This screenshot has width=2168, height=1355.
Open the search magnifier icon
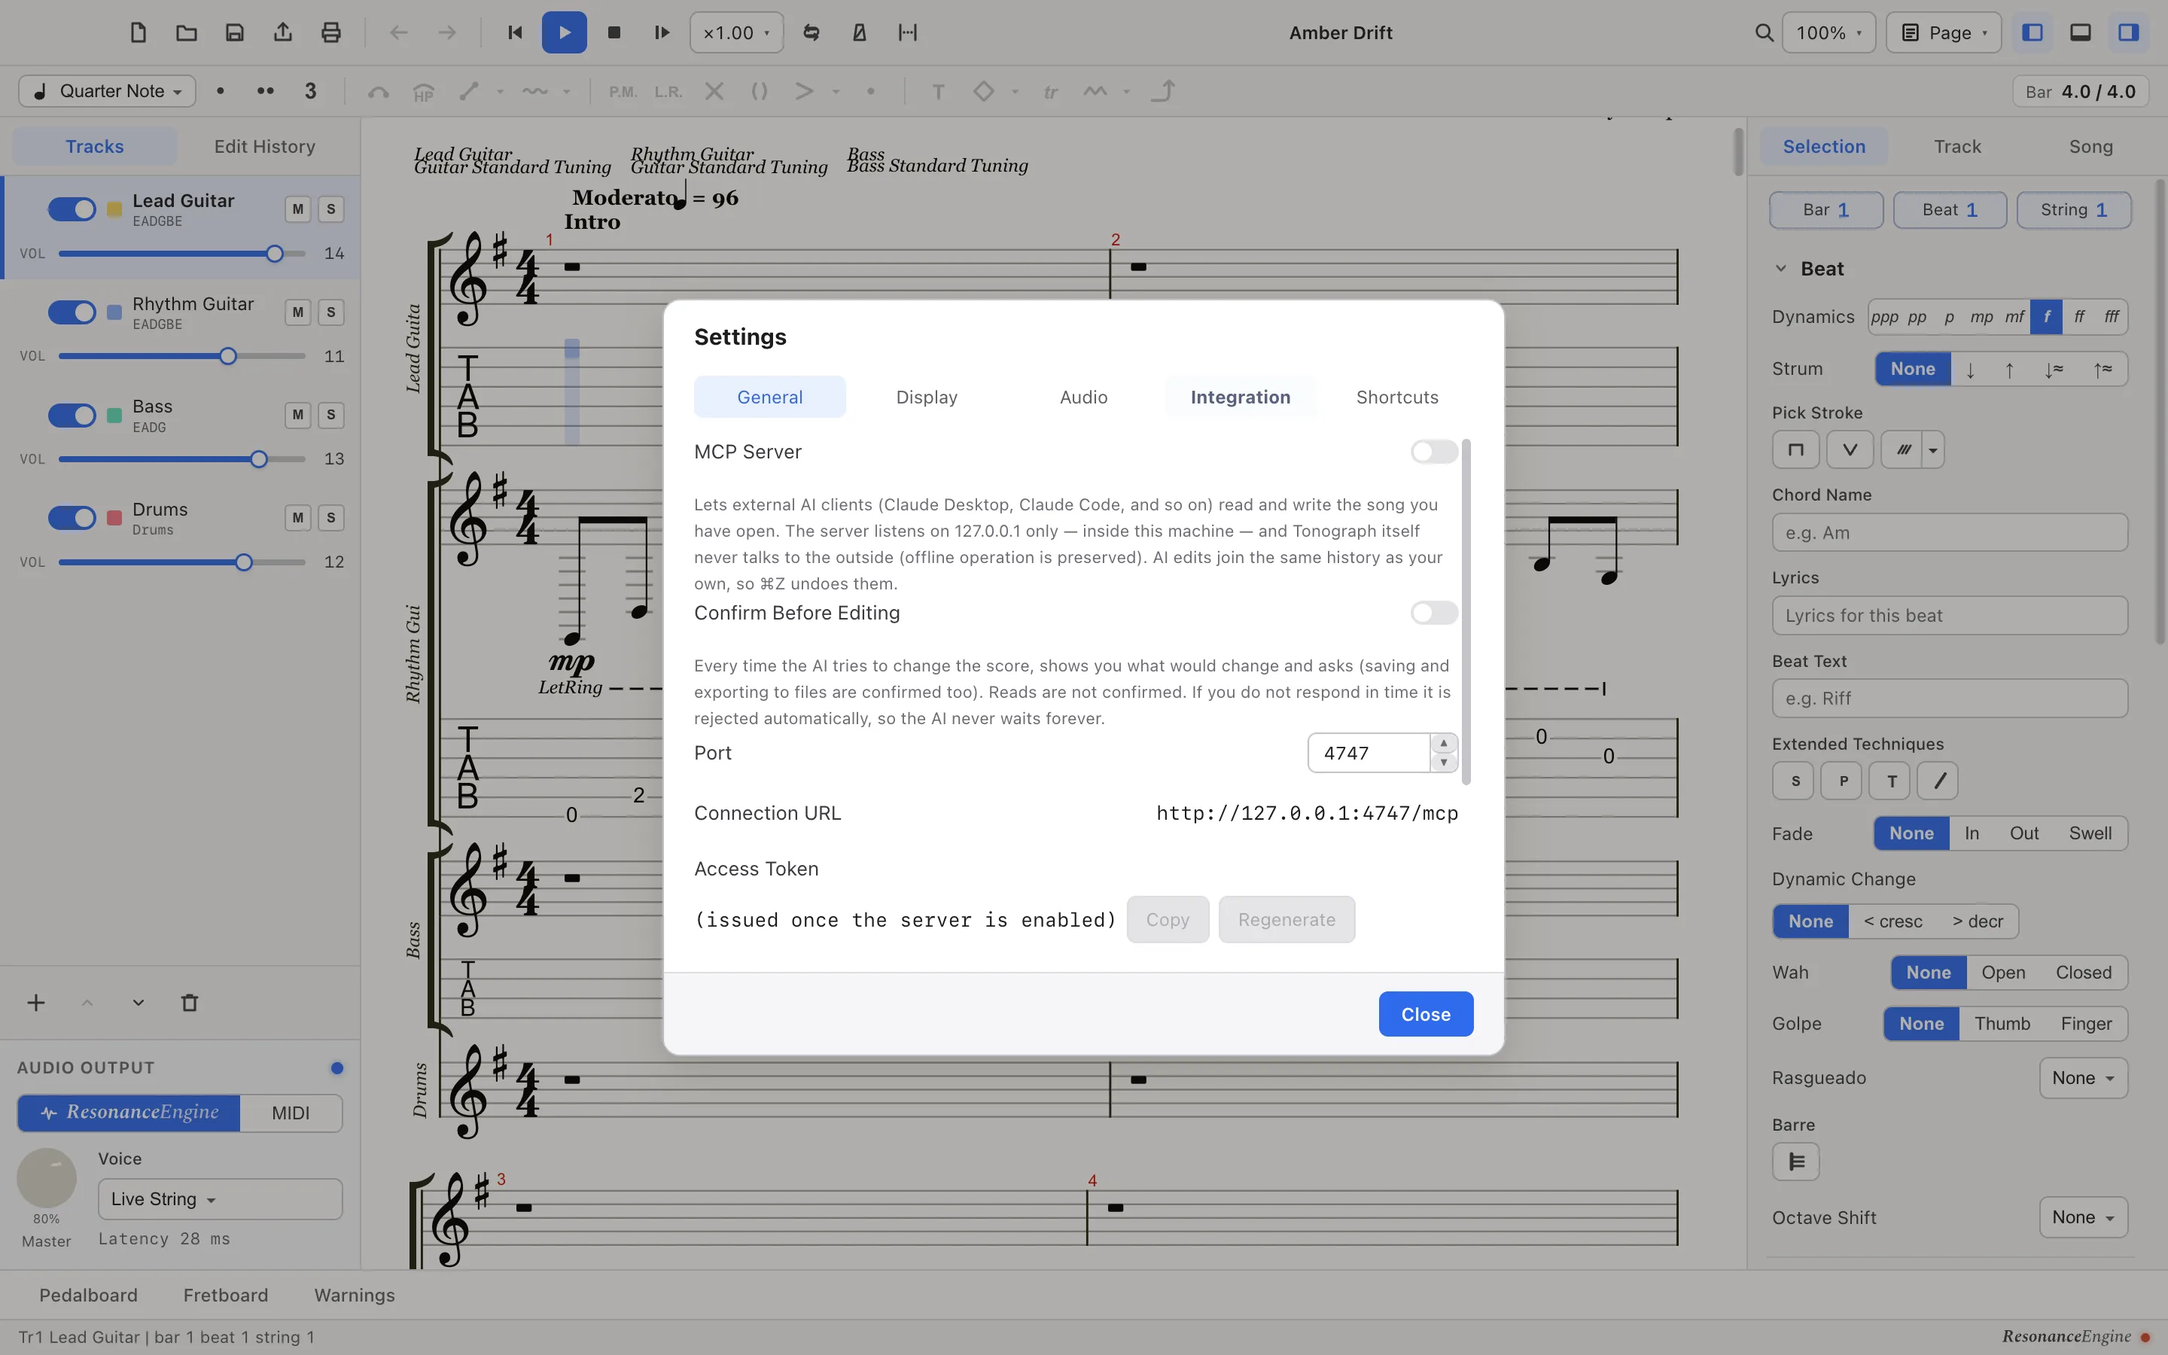(x=1764, y=33)
